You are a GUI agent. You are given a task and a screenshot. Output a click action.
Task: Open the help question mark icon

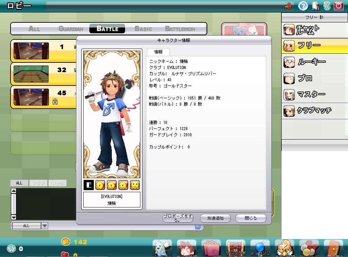tap(303, 6)
